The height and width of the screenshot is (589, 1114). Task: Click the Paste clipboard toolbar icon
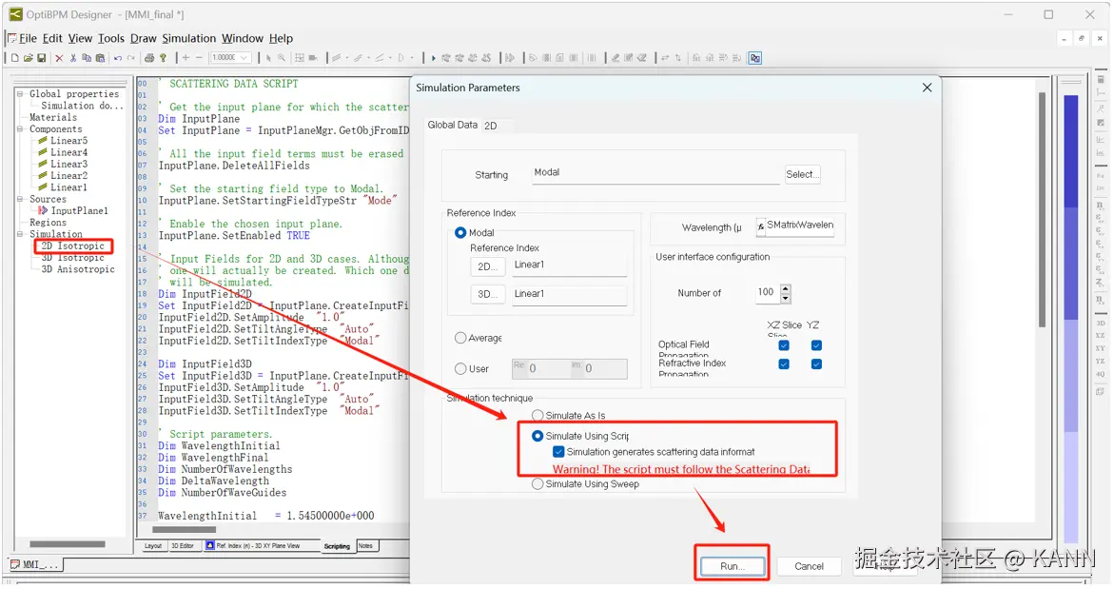click(100, 58)
